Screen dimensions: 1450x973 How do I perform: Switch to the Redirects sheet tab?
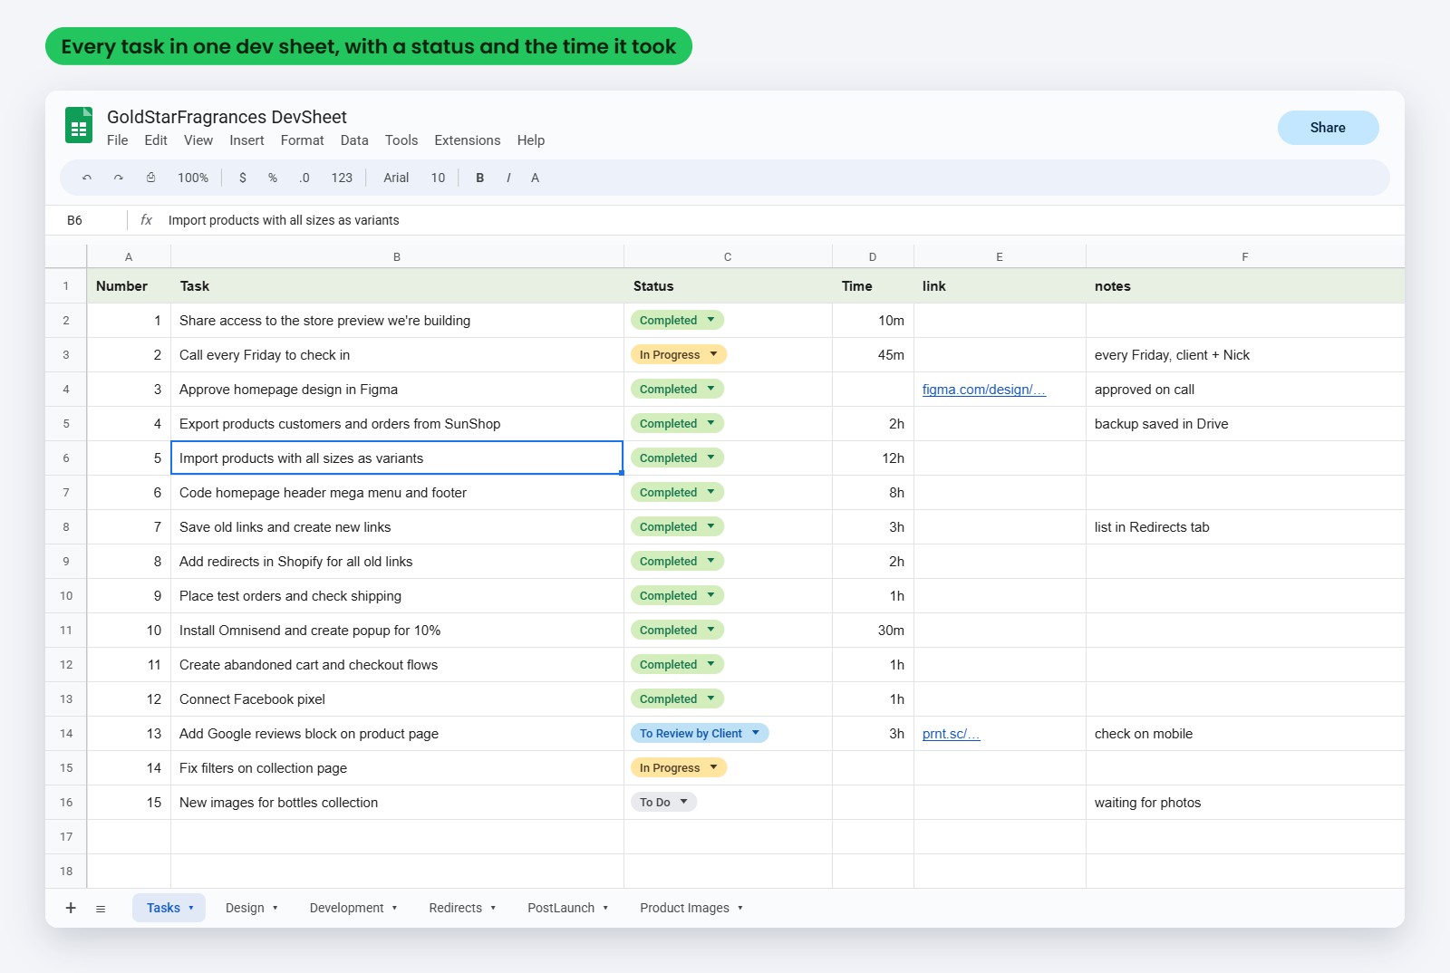tap(462, 908)
